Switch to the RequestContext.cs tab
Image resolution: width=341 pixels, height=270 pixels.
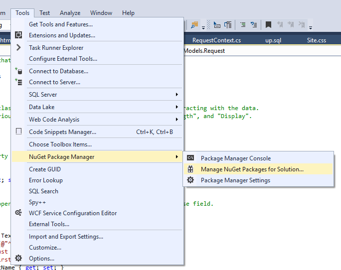point(216,40)
